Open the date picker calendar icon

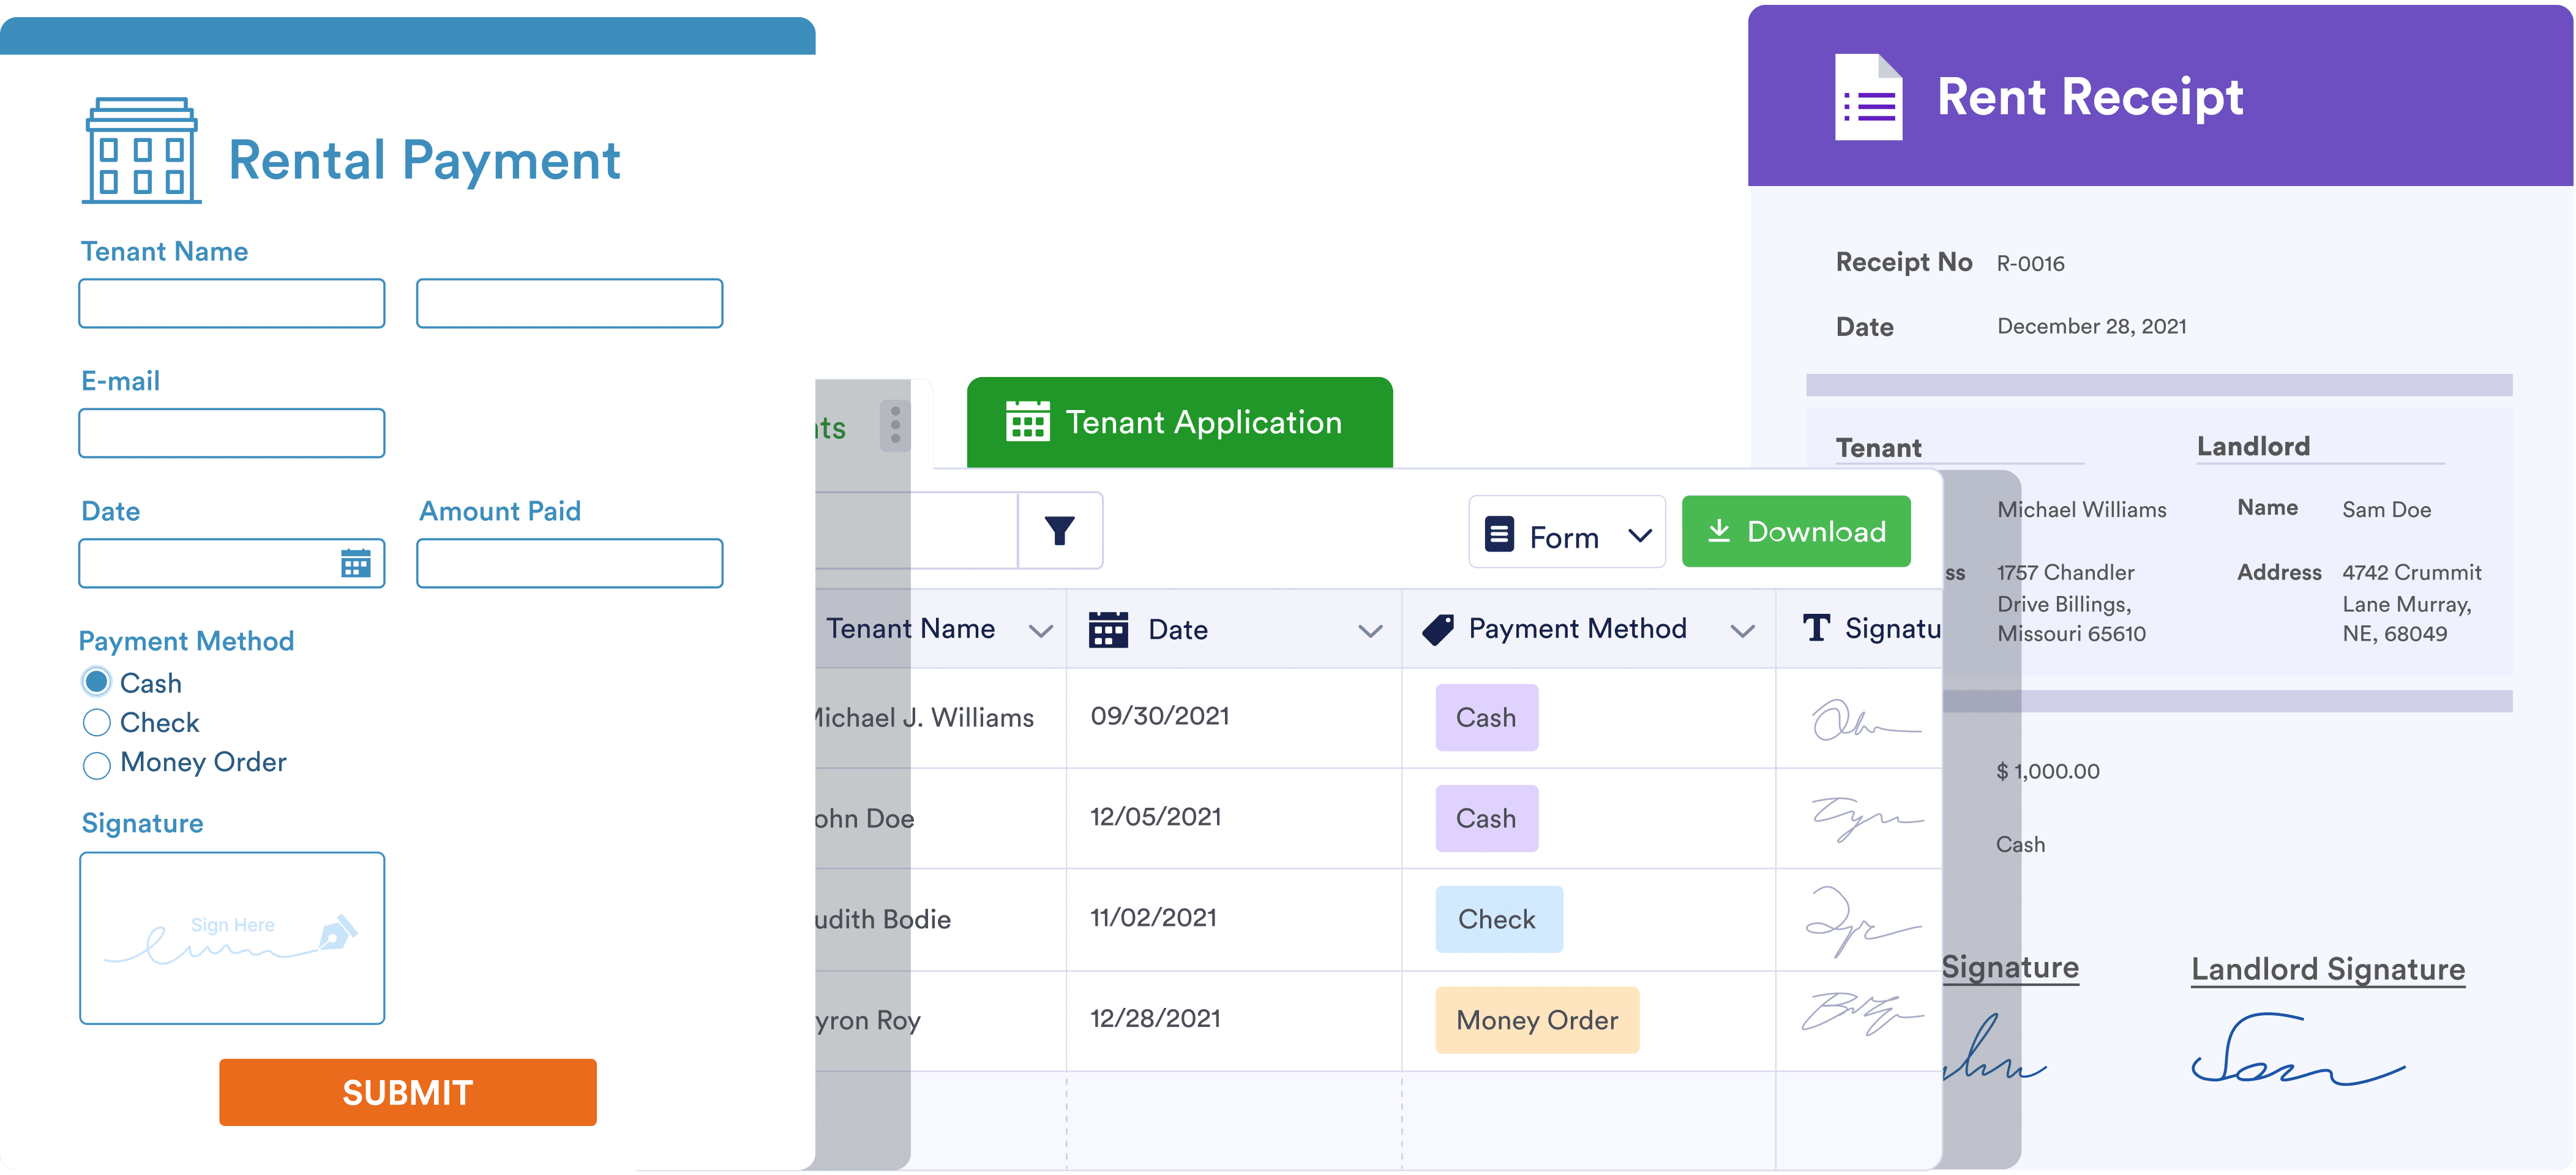[355, 563]
